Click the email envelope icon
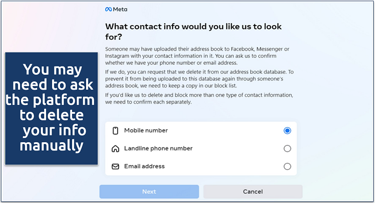 pyautogui.click(x=115, y=166)
